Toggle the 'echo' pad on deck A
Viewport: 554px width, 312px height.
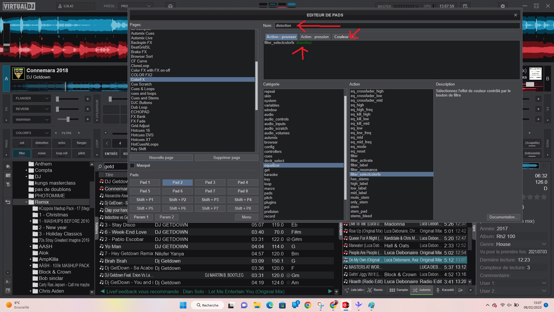pyautogui.click(x=62, y=143)
